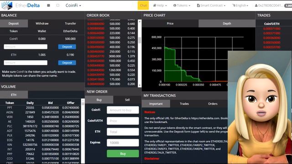
Task: Click the ETH amount input field
Action: [26, 63]
